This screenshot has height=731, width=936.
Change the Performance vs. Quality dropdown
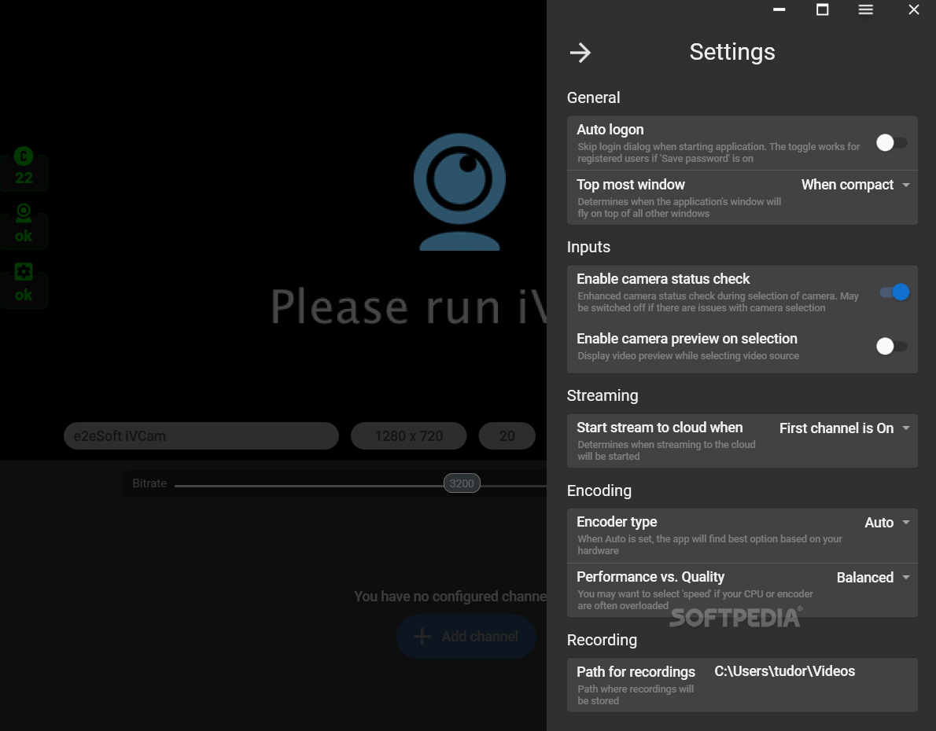[x=873, y=577]
